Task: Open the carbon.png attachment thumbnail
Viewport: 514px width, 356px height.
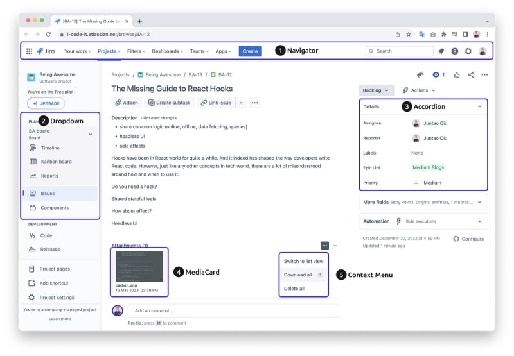Action: 139,266
